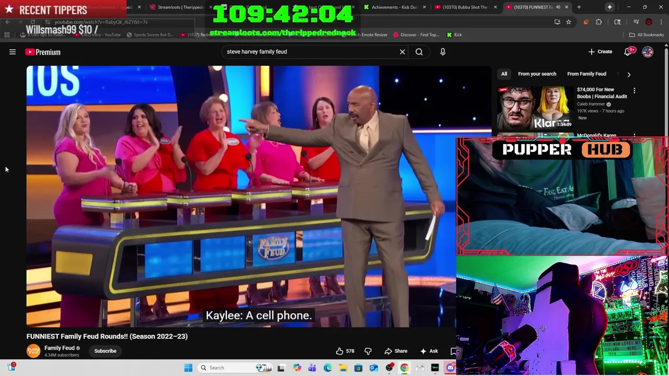Click the magnifier search button
The height and width of the screenshot is (376, 669).
point(419,52)
